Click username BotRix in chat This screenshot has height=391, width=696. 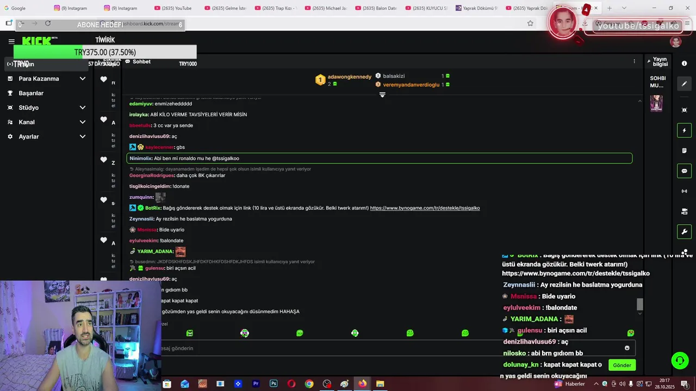[x=153, y=208]
